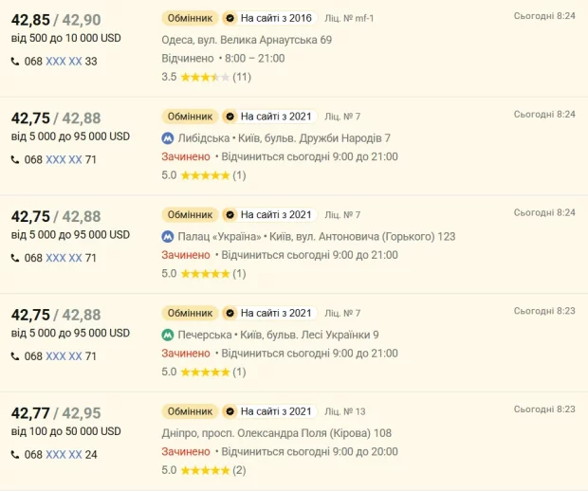Click Обмінник tag in Печерська listing
Screen dimensions: 588x491
pyautogui.click(x=190, y=313)
